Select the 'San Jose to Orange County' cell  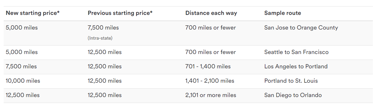click(x=301, y=28)
